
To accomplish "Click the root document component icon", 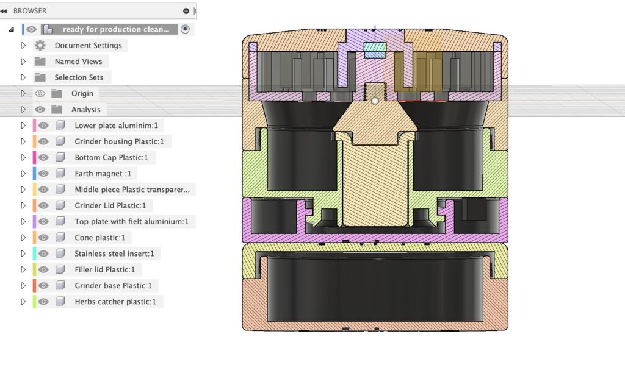I will [47, 29].
